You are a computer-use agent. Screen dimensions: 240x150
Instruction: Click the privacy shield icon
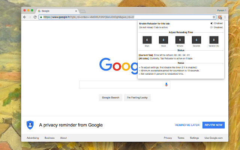(30, 125)
